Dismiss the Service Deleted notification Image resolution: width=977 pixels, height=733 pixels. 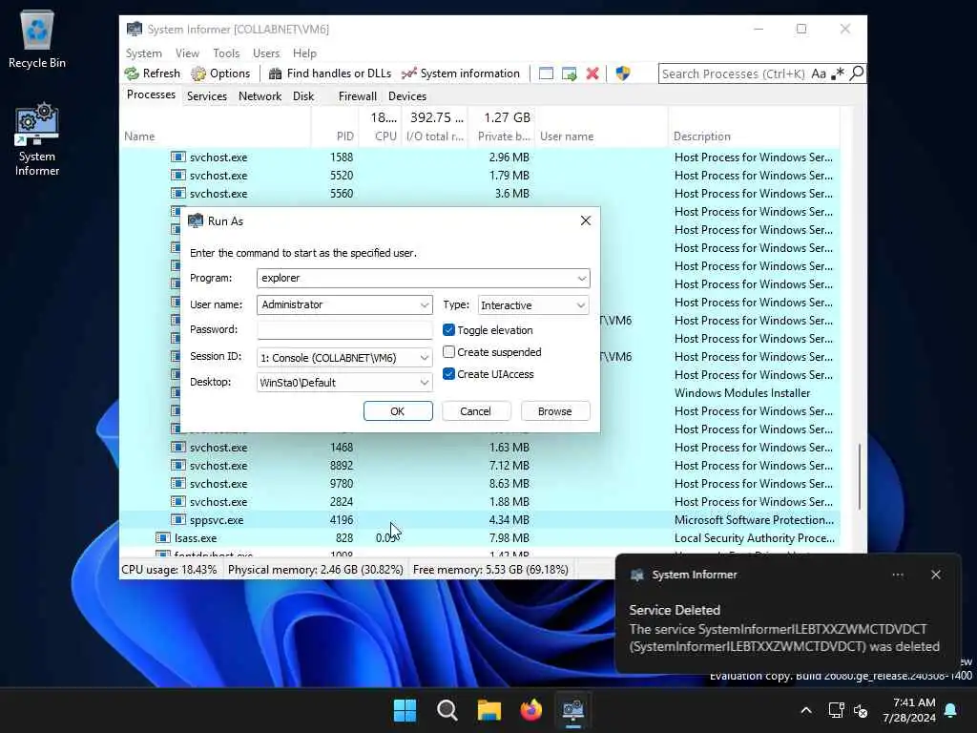coord(936,575)
